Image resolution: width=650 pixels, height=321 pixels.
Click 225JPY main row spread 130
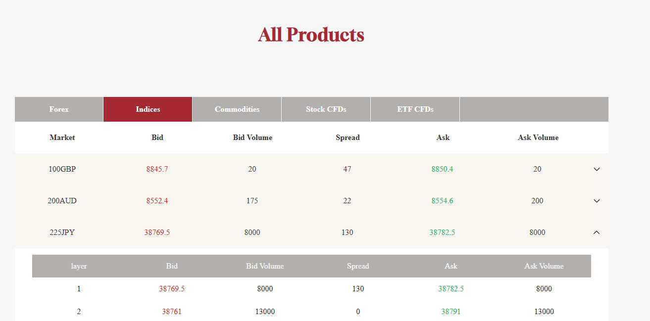[x=347, y=232]
